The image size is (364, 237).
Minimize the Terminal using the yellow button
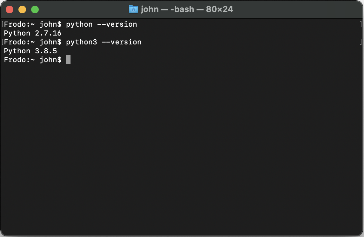tap(22, 10)
